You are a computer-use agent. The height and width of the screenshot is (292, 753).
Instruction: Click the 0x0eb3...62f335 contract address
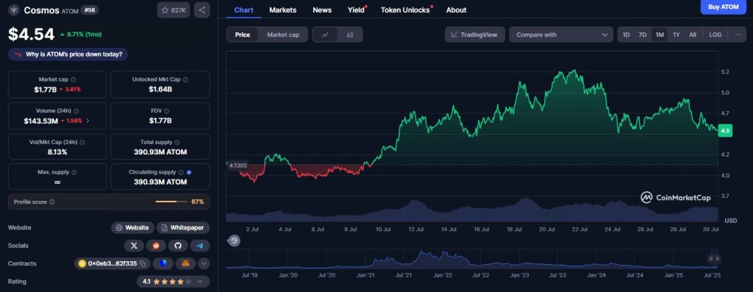tap(113, 263)
